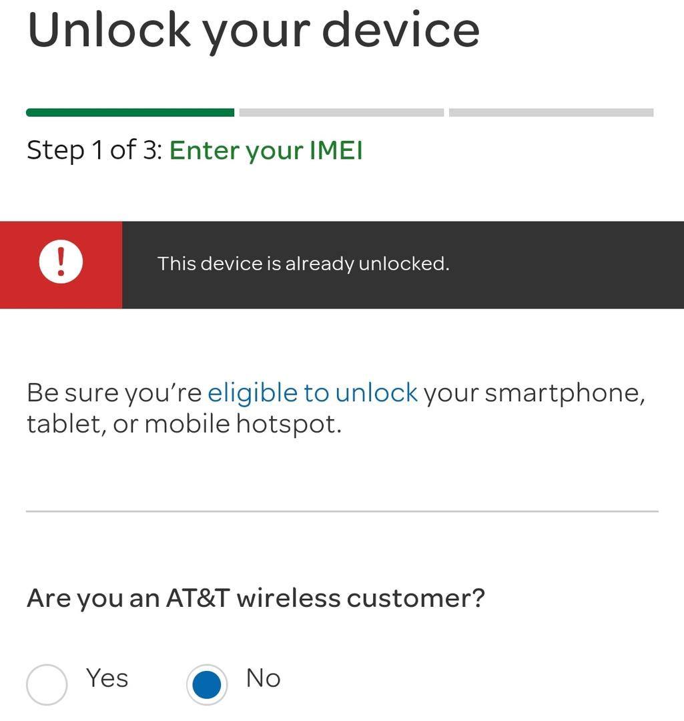684x721 pixels.
Task: Click the 'This device is already unlocked' message
Action: 304,264
